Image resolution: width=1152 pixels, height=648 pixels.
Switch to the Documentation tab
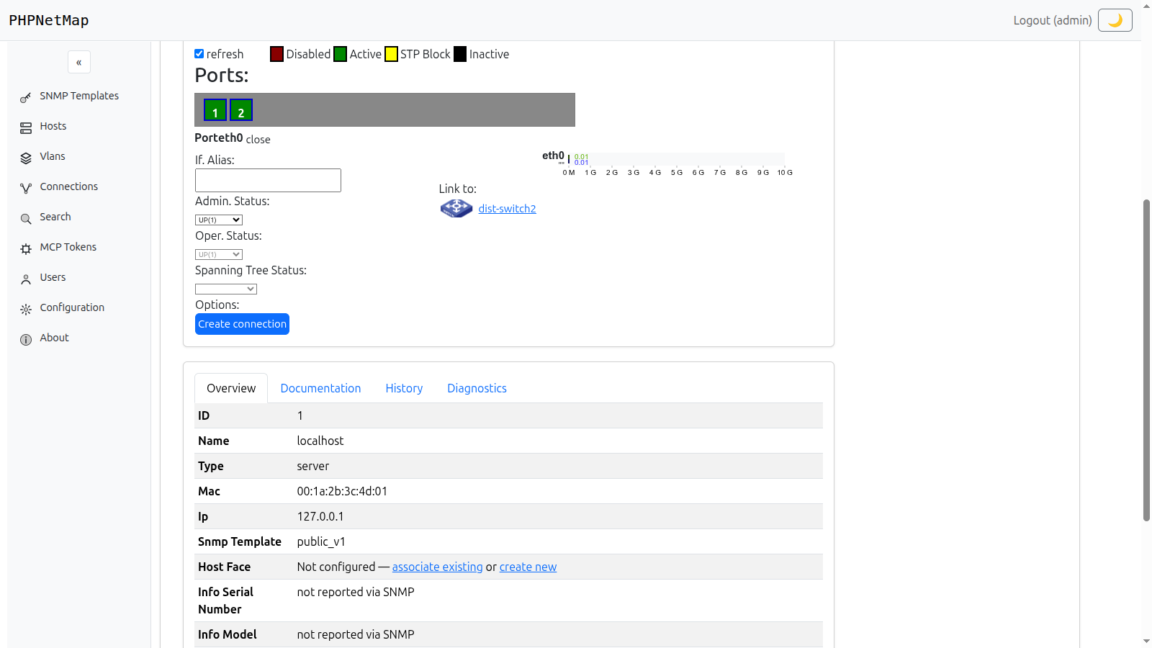320,388
